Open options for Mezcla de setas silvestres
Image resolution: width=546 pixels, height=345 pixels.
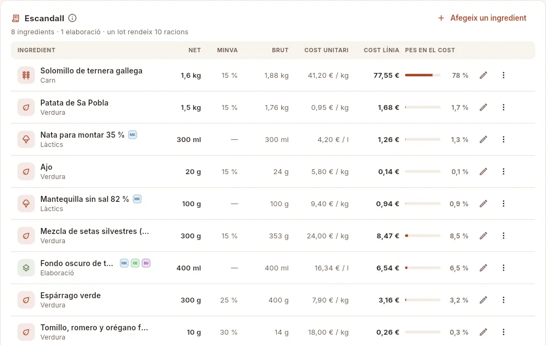504,236
